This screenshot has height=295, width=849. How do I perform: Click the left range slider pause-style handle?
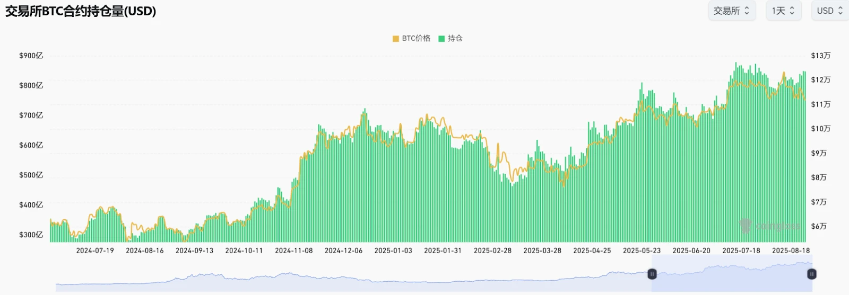(652, 274)
